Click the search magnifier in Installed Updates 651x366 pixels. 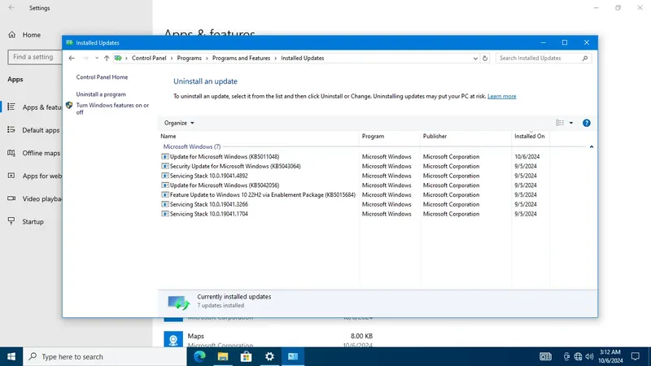(x=584, y=58)
